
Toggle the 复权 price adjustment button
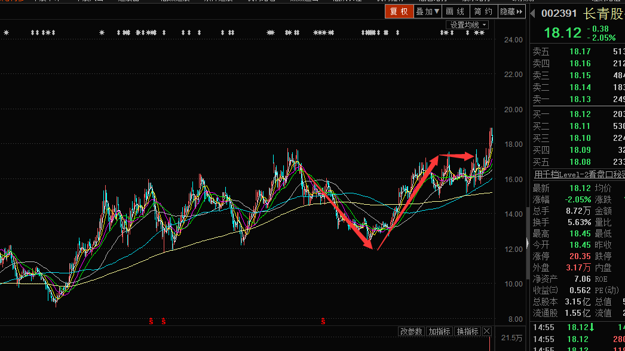(x=399, y=11)
